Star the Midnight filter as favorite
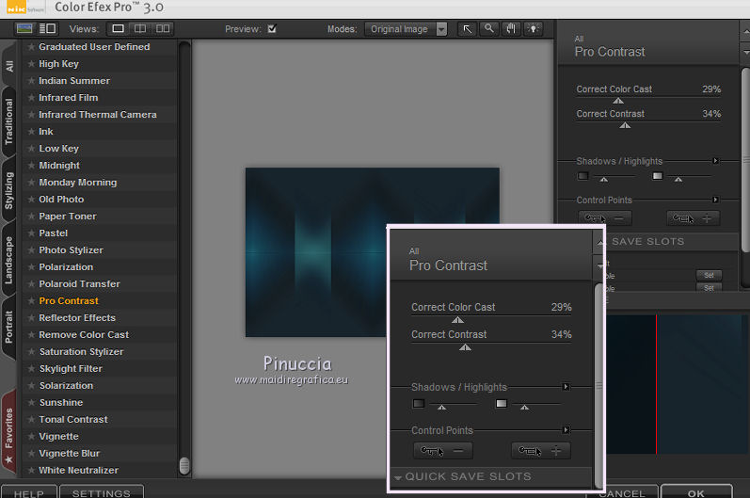The height and width of the screenshot is (498, 750). 31,166
